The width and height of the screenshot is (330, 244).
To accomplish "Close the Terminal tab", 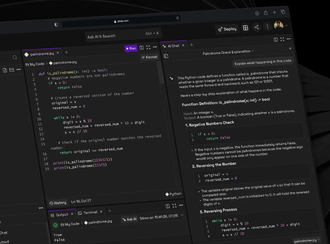I will coord(101,212).
